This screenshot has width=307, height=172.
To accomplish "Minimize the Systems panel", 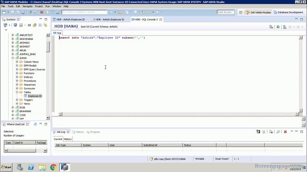I will click(40, 19).
